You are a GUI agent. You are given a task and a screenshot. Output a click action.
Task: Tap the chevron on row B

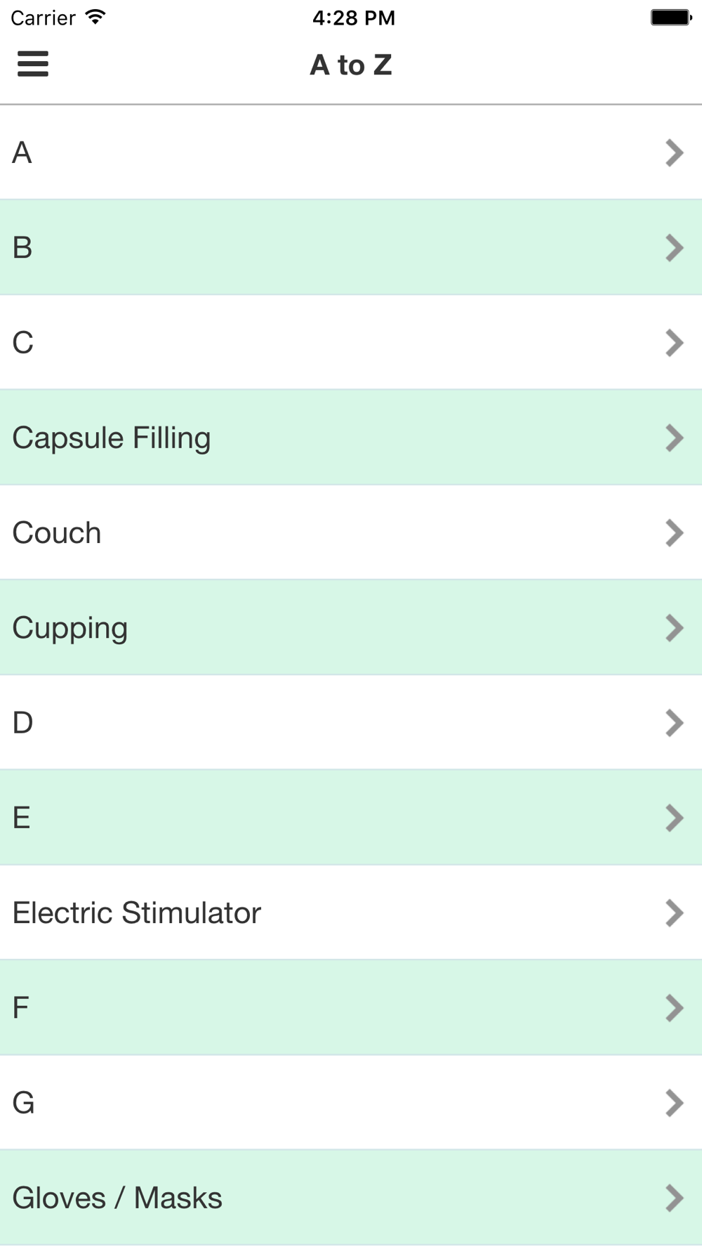(674, 247)
